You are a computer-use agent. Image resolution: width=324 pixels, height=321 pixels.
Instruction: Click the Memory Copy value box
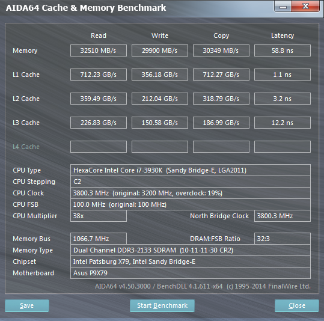(221, 50)
